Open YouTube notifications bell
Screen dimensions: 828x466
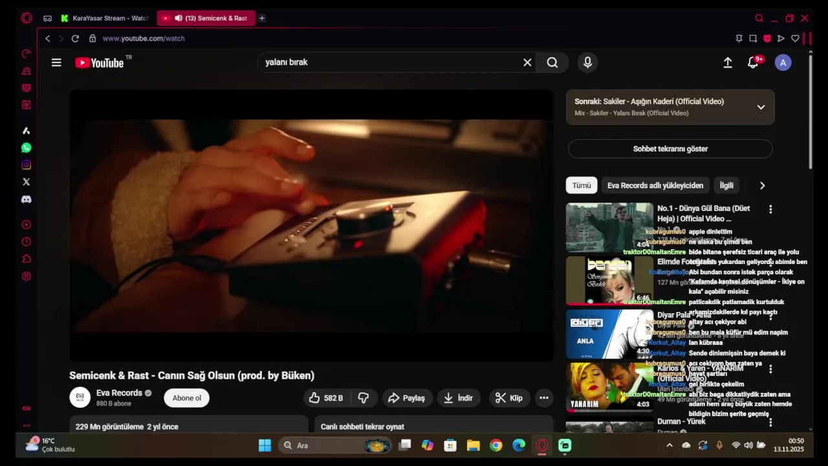click(x=753, y=63)
